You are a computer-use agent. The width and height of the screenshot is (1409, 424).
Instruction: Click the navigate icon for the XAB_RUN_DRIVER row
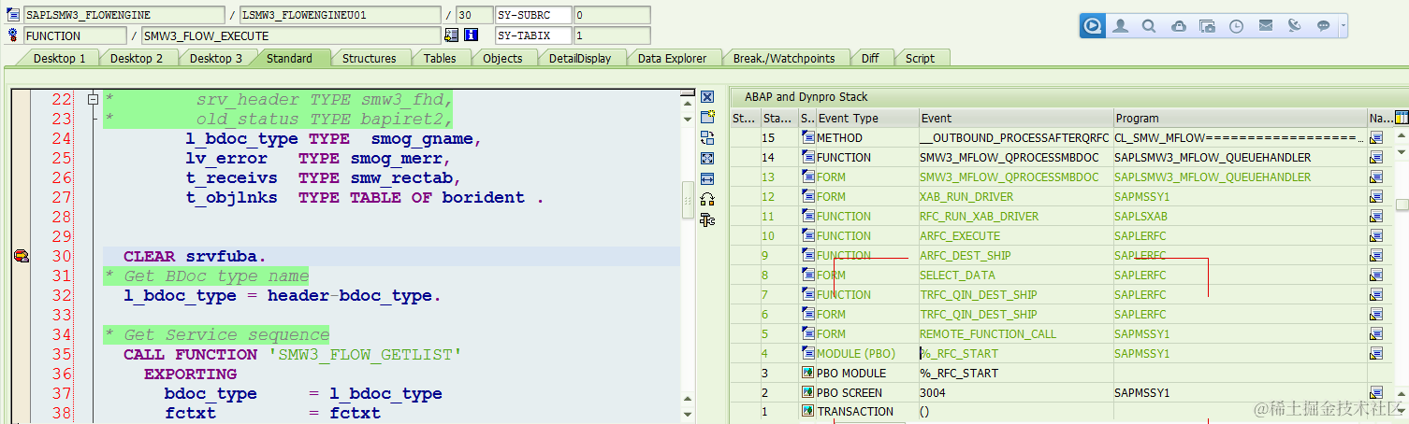1376,197
